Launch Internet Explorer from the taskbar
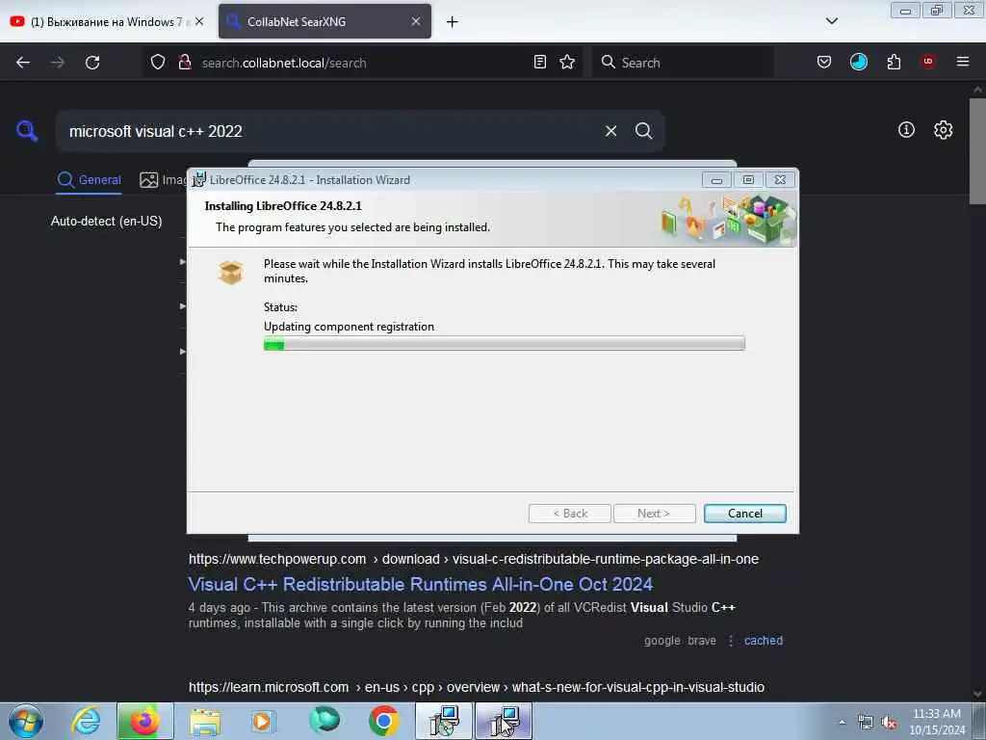986x740 pixels. pyautogui.click(x=86, y=721)
